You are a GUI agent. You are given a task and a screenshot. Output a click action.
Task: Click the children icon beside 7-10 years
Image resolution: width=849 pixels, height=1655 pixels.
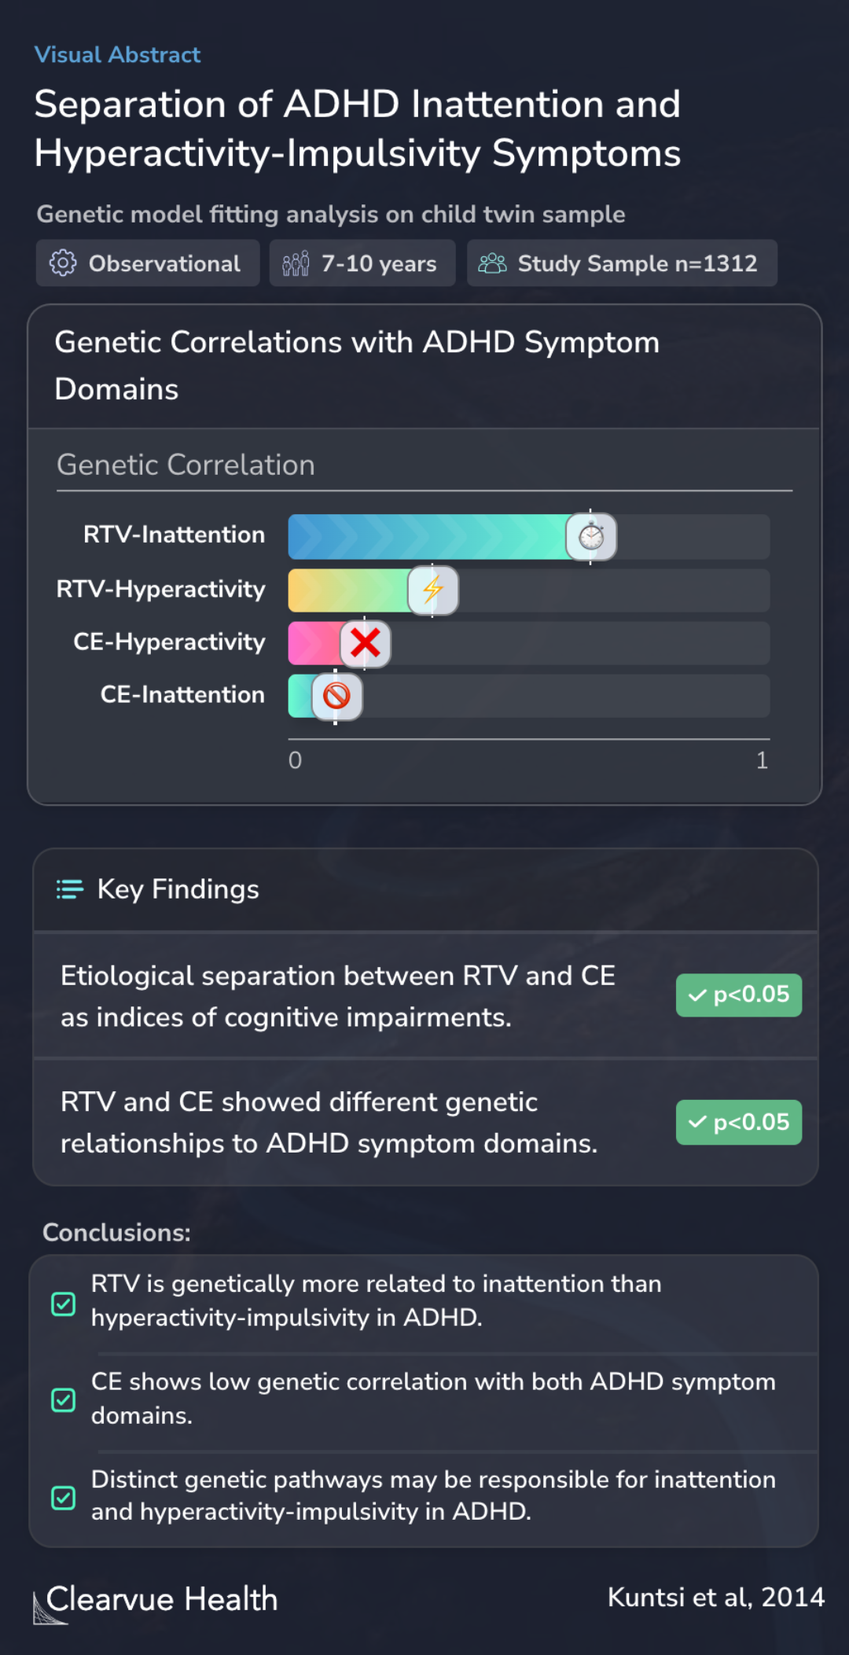[x=296, y=263]
